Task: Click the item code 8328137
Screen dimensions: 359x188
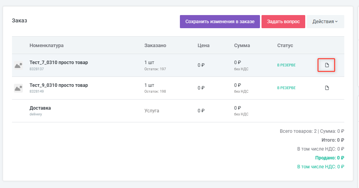Action: click(37, 69)
